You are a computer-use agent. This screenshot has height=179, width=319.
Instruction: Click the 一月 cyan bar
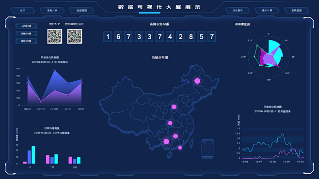[x=33, y=155]
